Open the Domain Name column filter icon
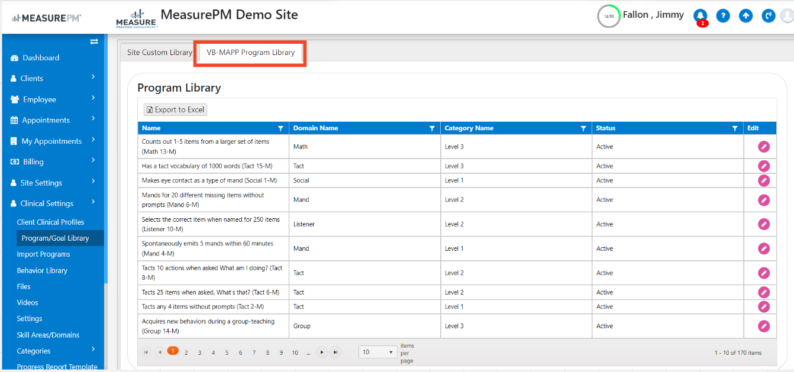Screen dimensions: 794x372 tap(432, 128)
